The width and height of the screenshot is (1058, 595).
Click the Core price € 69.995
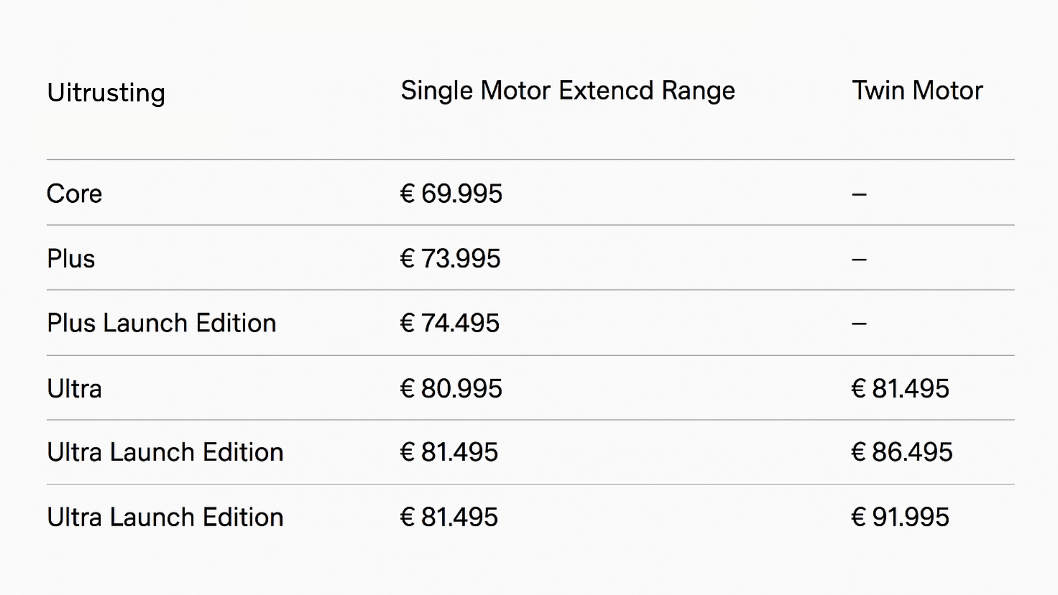[x=451, y=194]
